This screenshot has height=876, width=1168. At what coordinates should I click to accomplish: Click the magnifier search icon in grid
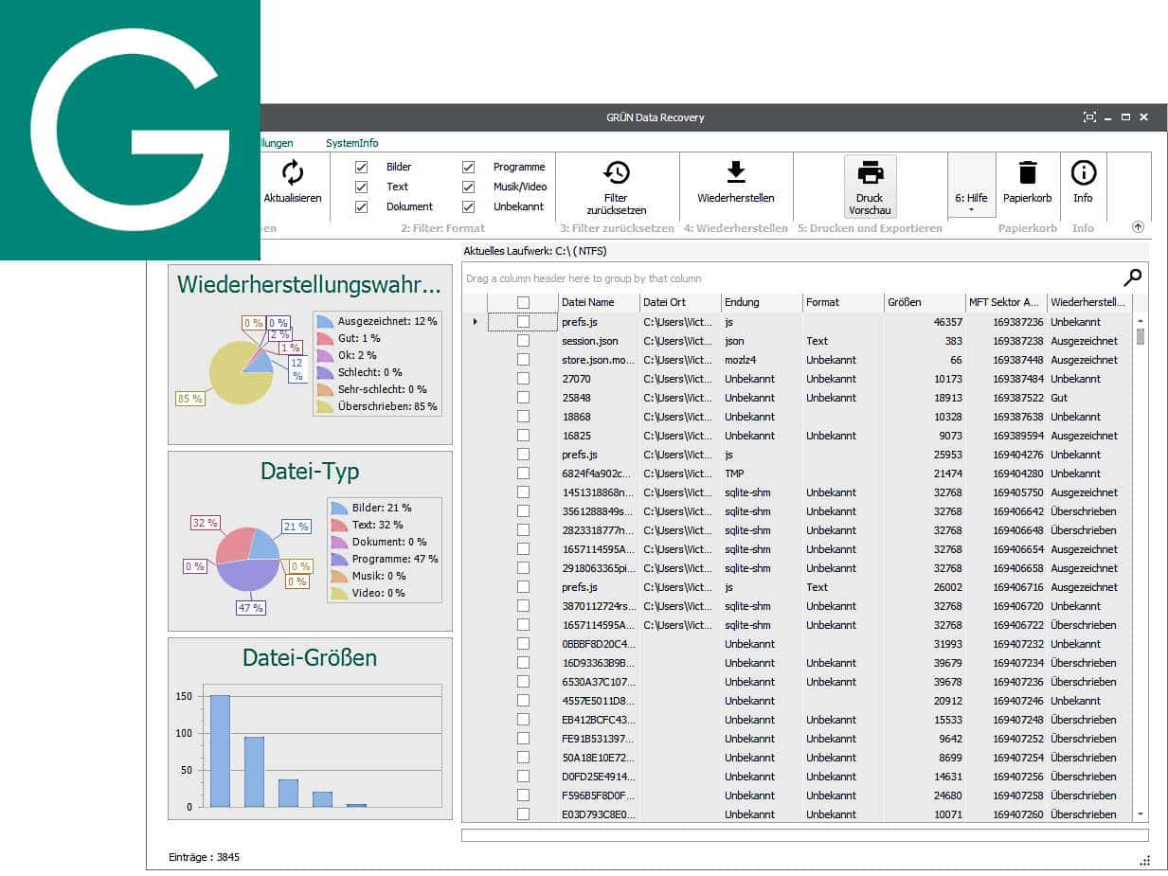[x=1132, y=277]
